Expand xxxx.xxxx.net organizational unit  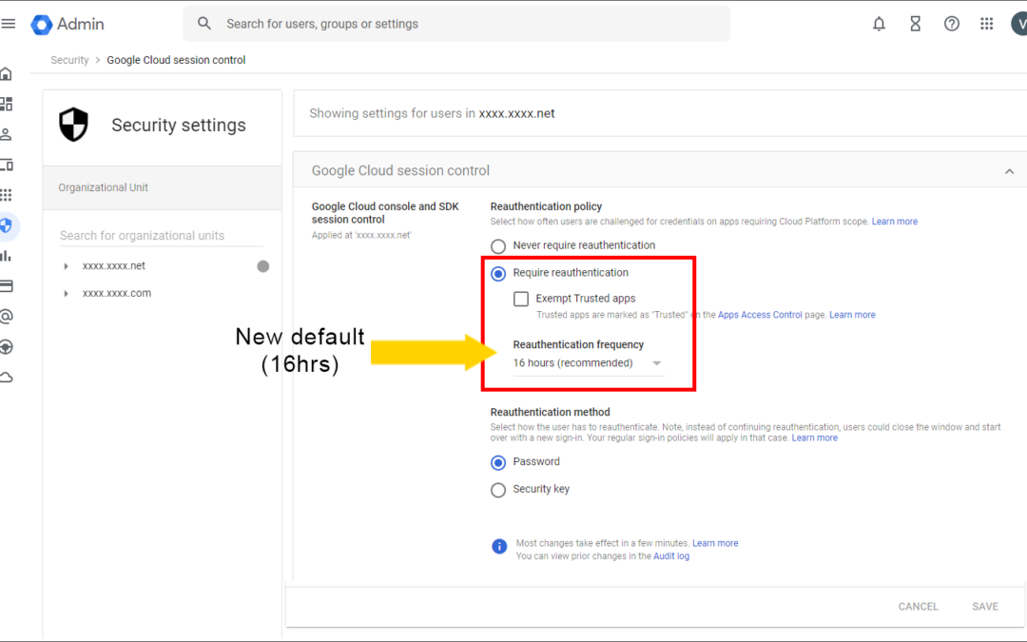click(x=66, y=266)
